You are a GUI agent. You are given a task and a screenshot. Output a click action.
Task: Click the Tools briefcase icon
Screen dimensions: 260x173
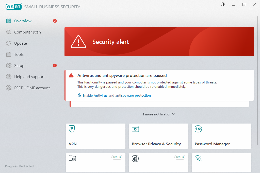click(9, 55)
